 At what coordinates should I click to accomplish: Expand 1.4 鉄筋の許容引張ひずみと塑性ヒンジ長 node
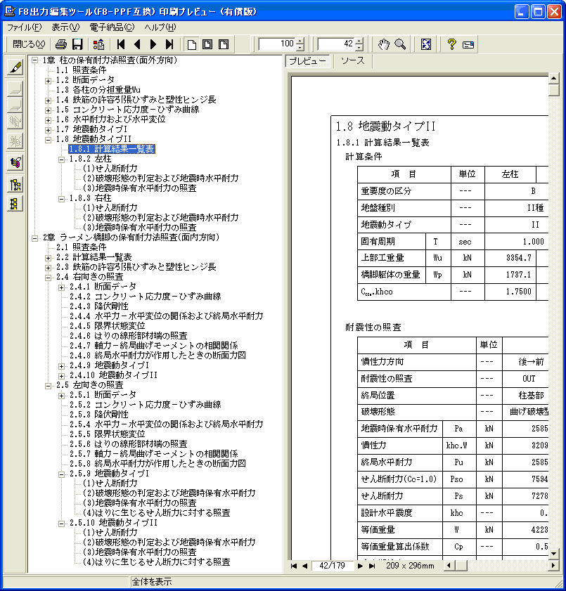49,100
